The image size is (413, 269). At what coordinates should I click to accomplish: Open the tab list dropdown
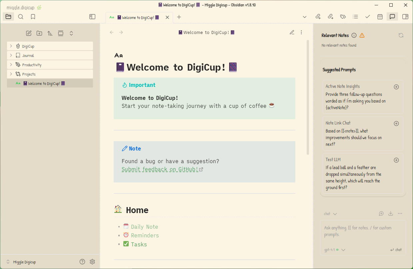305,17
